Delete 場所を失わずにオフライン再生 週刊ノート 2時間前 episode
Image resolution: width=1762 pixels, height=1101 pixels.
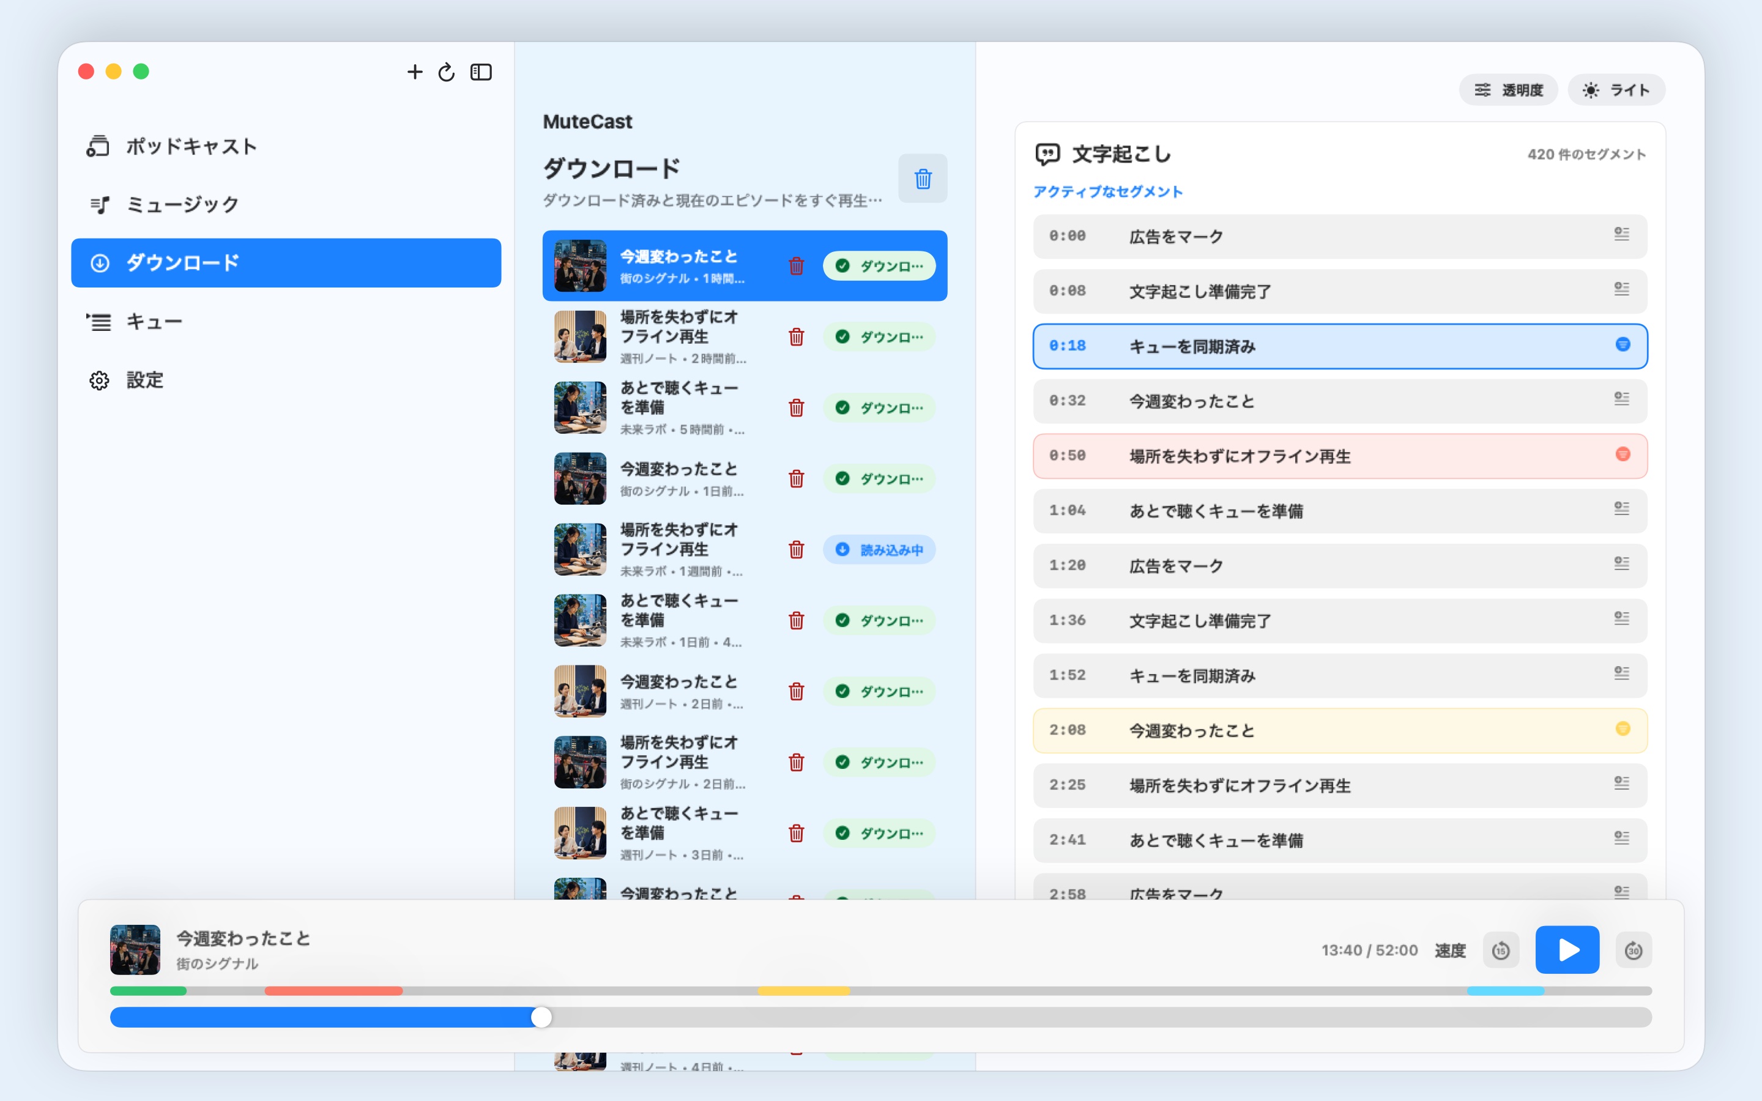tap(797, 336)
